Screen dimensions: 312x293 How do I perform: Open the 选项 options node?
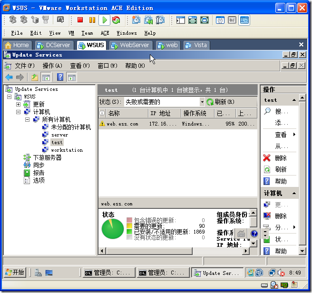click(39, 180)
